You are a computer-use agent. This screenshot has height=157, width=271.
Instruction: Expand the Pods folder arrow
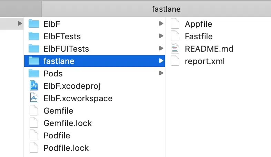tap(161, 73)
